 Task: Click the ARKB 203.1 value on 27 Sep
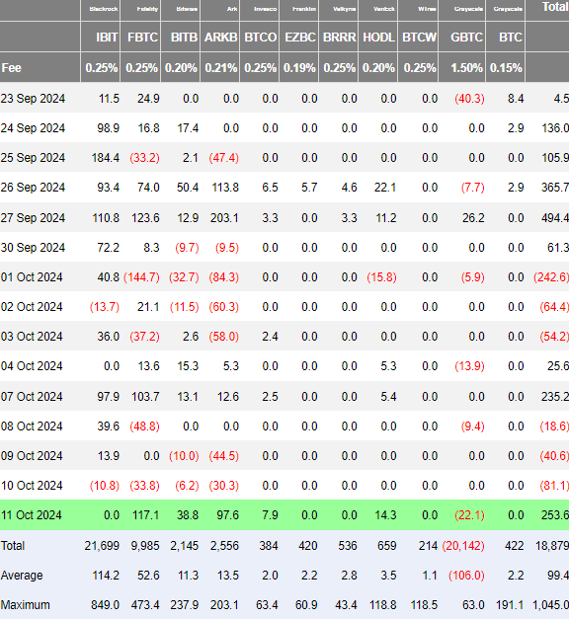coord(224,218)
